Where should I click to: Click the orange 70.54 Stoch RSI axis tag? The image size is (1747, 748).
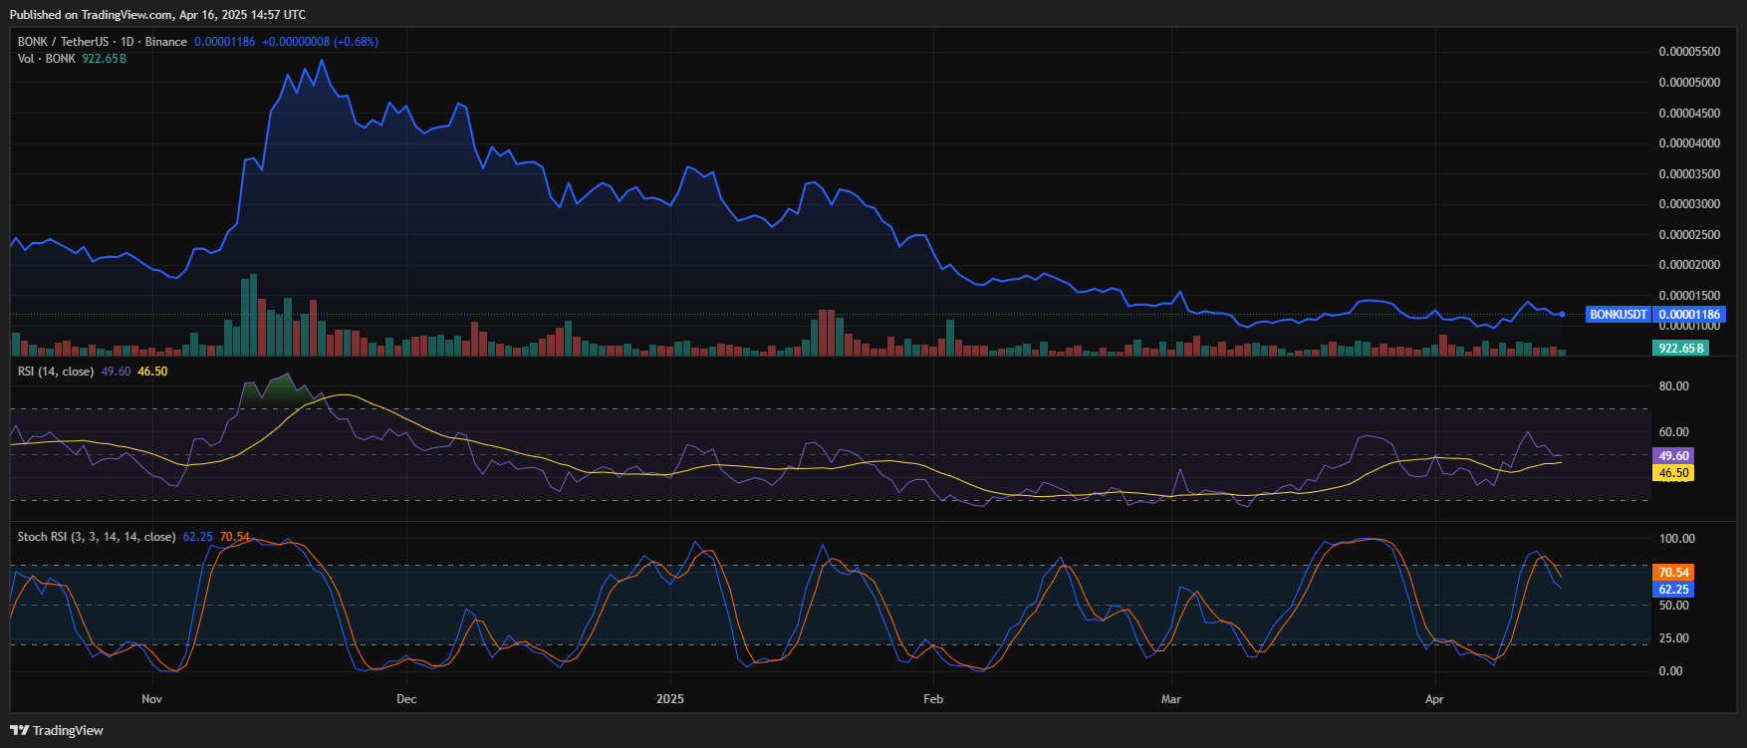(1673, 573)
